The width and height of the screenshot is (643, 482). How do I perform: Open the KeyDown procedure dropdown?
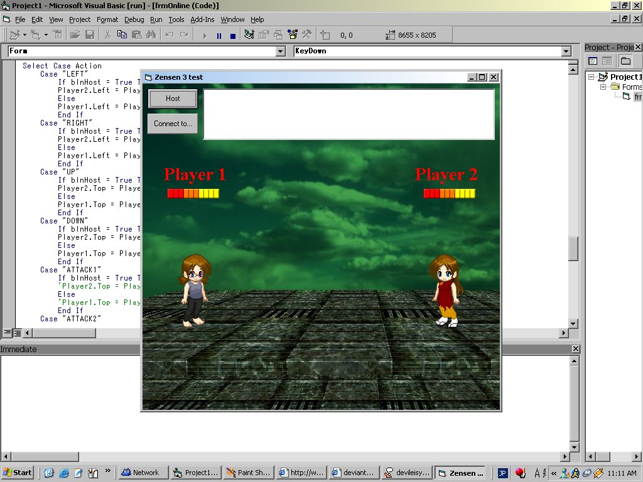pyautogui.click(x=566, y=51)
